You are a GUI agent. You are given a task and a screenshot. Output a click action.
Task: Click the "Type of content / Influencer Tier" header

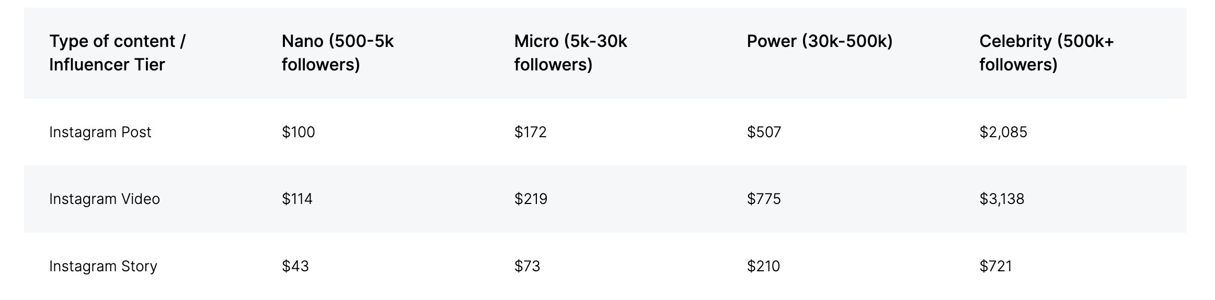[x=117, y=53]
